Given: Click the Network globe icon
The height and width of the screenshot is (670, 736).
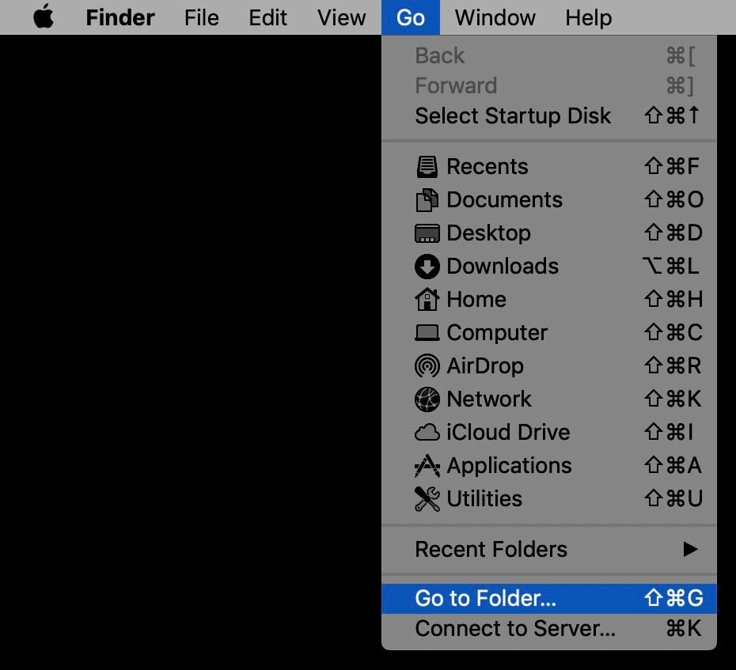Looking at the screenshot, I should tap(427, 399).
